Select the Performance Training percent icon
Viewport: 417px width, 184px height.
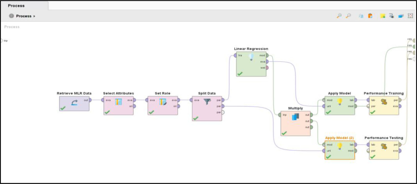pyautogui.click(x=384, y=102)
